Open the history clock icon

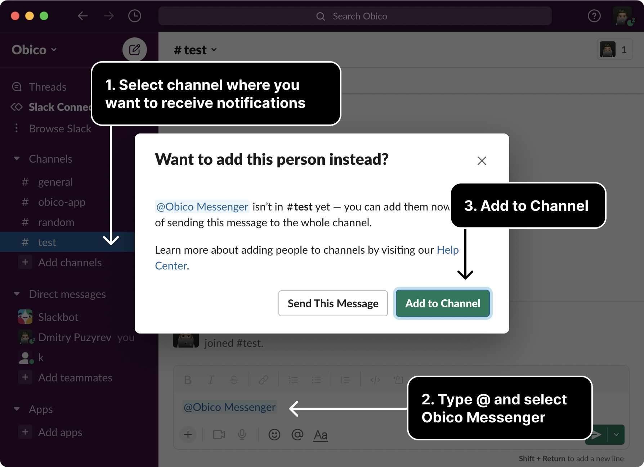click(x=134, y=16)
